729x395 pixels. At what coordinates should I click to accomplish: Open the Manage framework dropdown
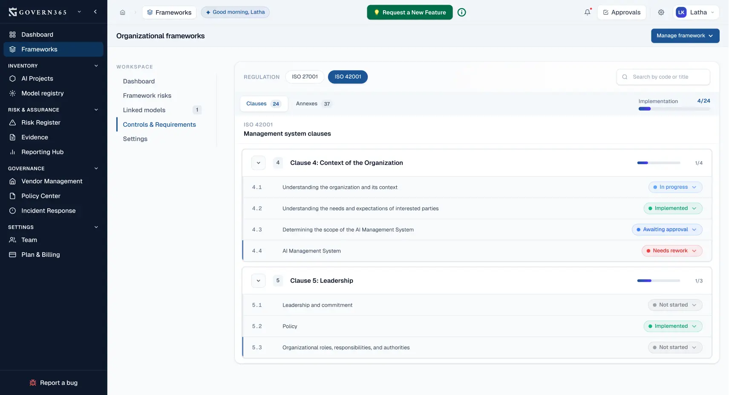(x=685, y=36)
